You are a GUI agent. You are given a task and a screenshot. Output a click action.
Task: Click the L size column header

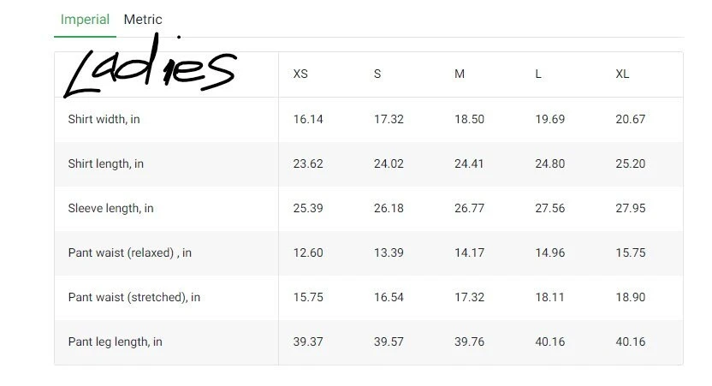point(538,74)
